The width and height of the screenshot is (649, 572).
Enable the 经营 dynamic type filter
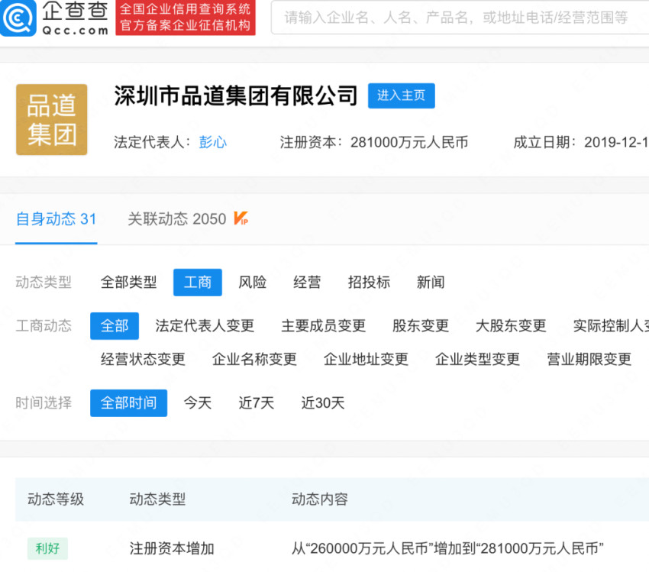(x=307, y=282)
